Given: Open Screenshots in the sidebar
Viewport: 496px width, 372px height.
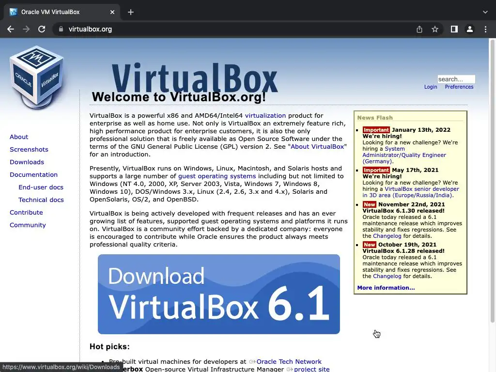Looking at the screenshot, I should coord(29,150).
